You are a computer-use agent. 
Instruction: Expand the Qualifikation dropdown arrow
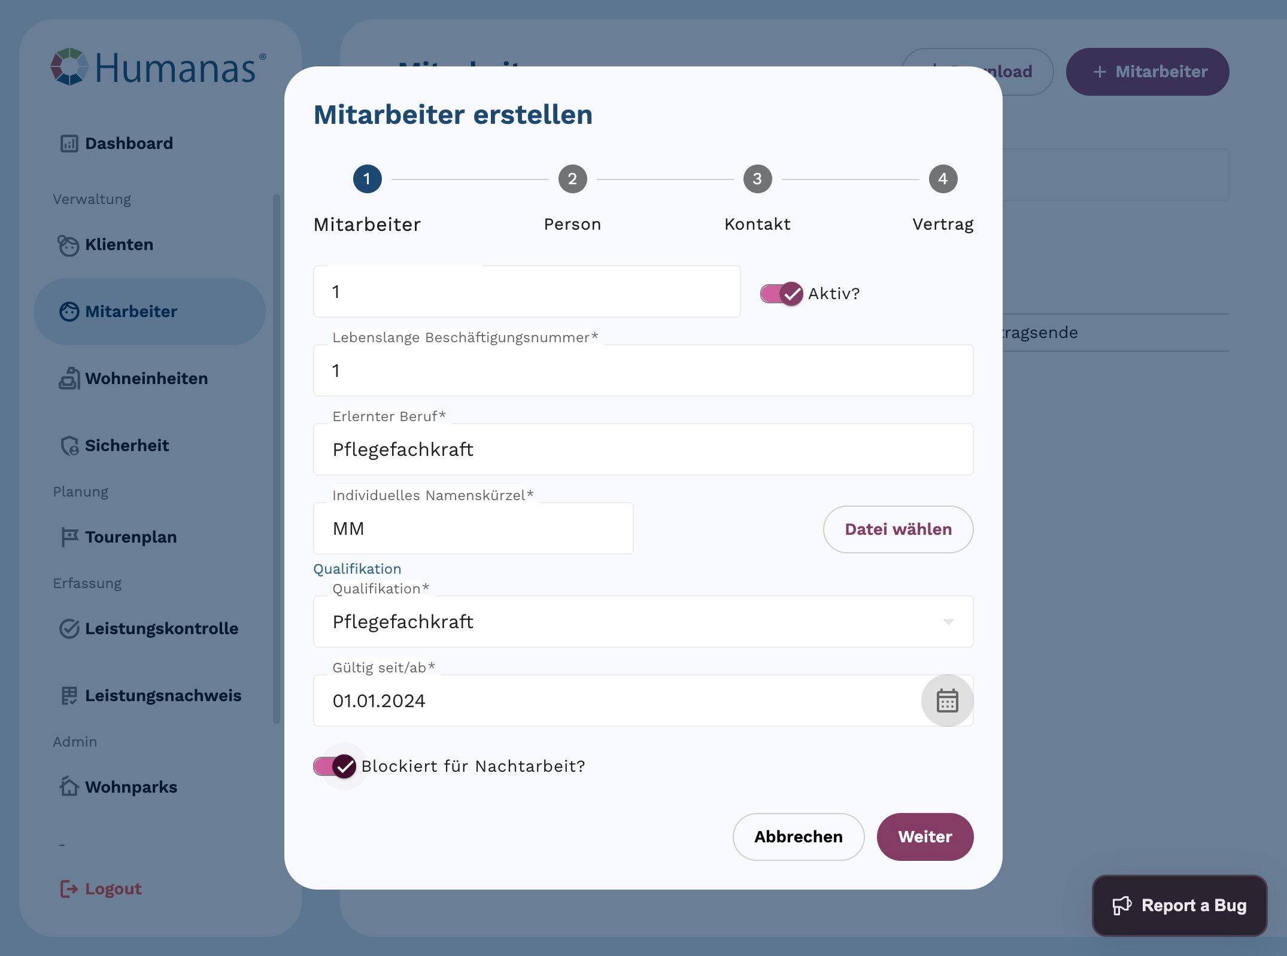tap(948, 622)
